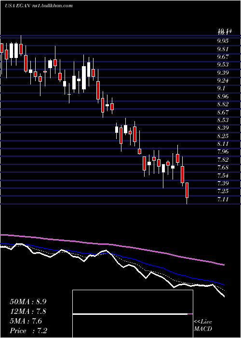Click the 'USA EGAN ns1.bullkhan.com' header text
This screenshot has height=338, width=241.
point(39,6)
